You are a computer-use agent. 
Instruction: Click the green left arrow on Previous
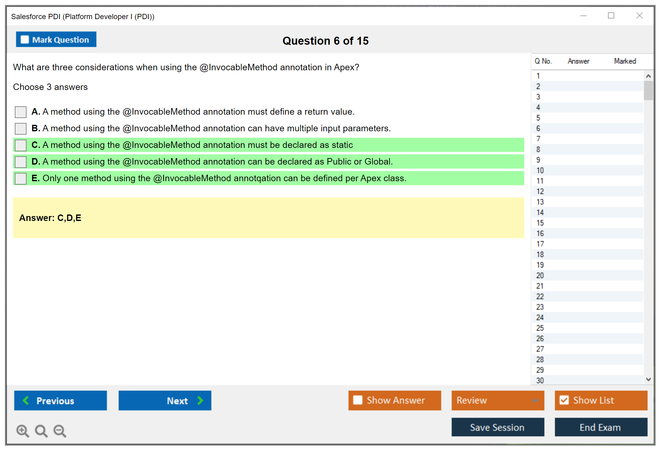tap(26, 400)
